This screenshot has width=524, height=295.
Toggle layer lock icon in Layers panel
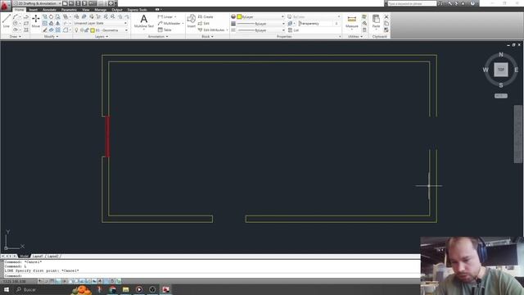click(87, 30)
